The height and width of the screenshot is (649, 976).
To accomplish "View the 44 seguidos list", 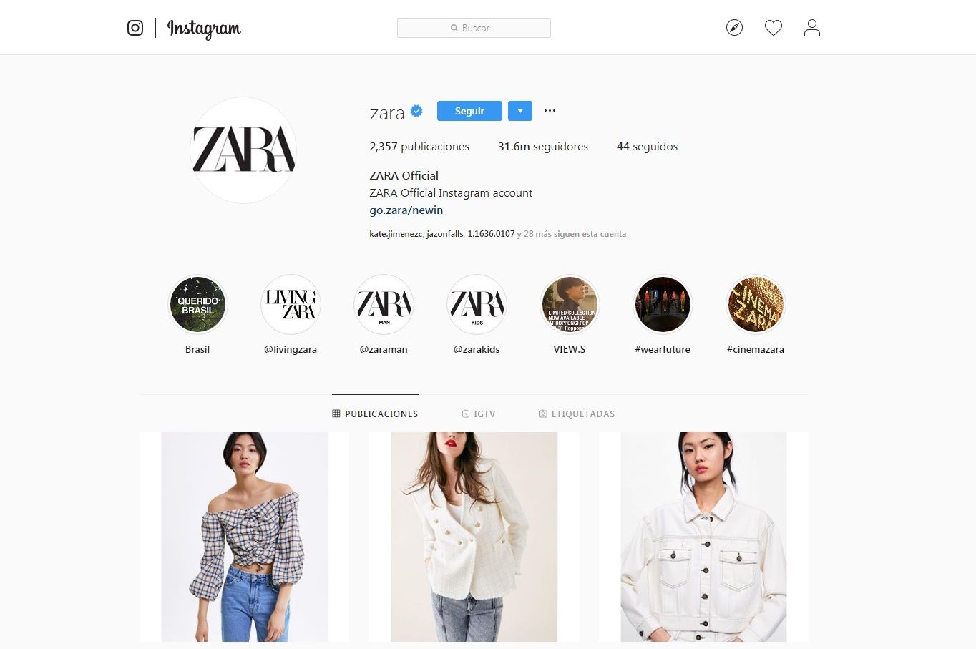I will pos(647,146).
